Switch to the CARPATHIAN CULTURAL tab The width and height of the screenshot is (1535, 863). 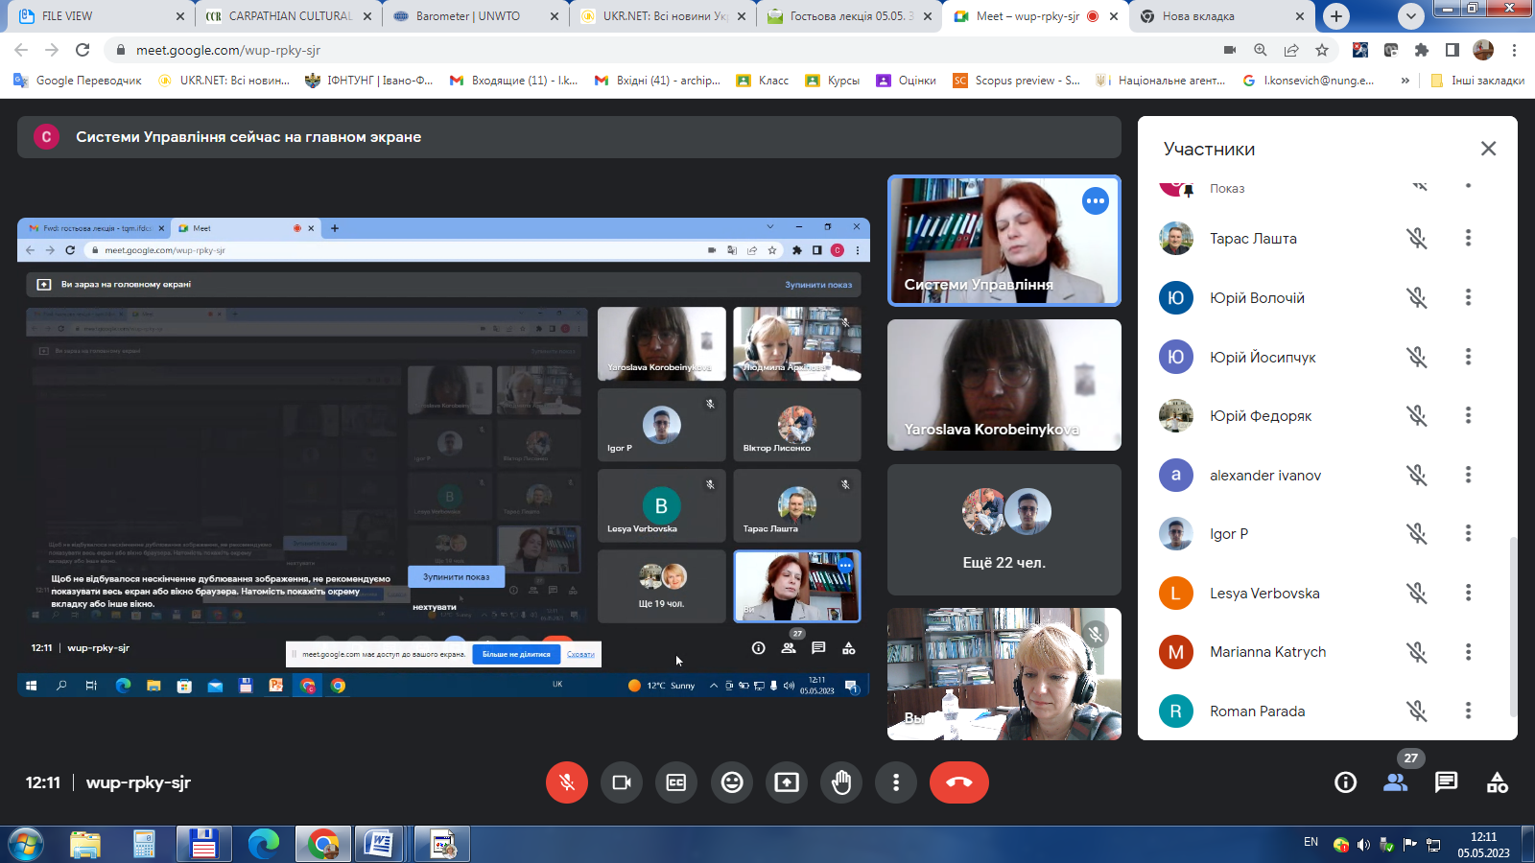coord(288,16)
